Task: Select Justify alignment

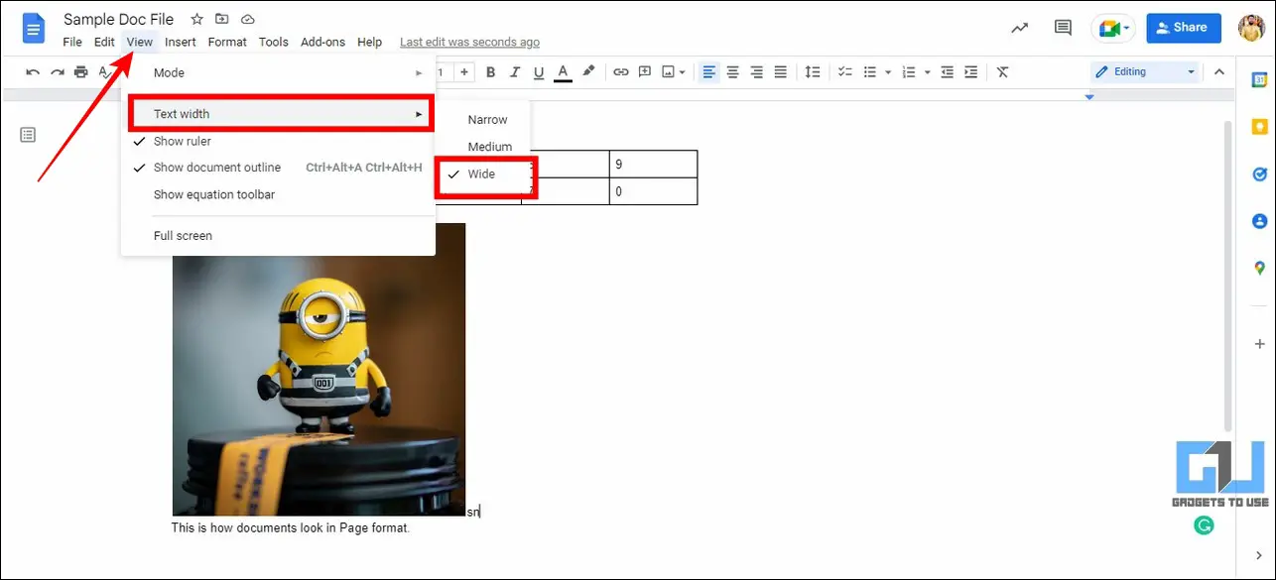Action: pos(781,72)
